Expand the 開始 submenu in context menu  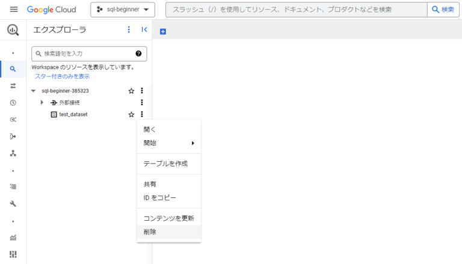pyautogui.click(x=168, y=143)
